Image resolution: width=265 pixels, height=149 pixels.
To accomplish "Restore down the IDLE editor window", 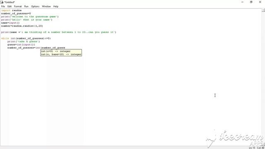I will [251, 2].
